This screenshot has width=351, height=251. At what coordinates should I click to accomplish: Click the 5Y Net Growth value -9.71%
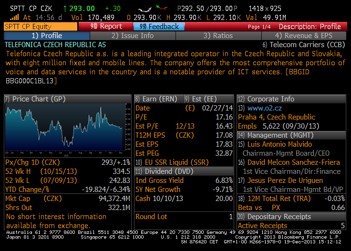pos(223,190)
